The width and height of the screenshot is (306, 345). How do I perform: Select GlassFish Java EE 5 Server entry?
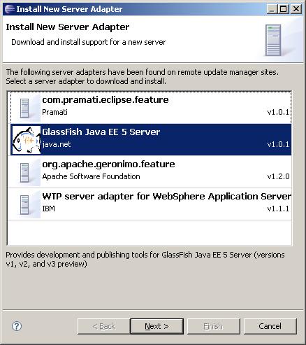[151, 139]
